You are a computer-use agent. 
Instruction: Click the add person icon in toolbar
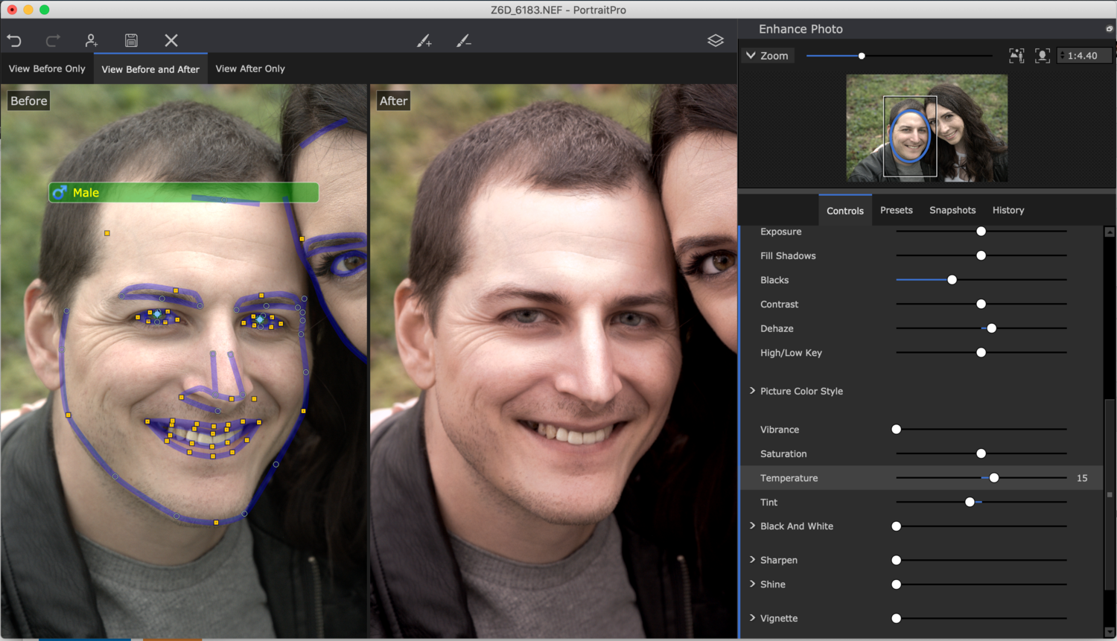[91, 41]
